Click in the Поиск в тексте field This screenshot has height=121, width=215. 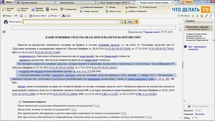click(71, 22)
